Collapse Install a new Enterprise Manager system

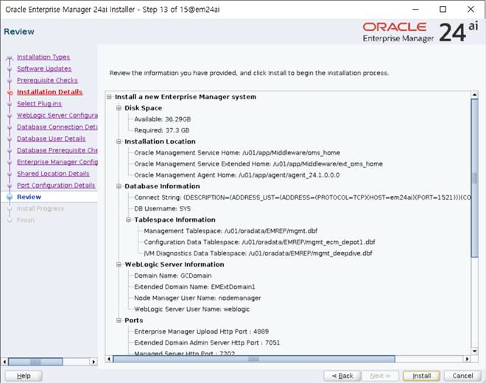[x=109, y=96]
